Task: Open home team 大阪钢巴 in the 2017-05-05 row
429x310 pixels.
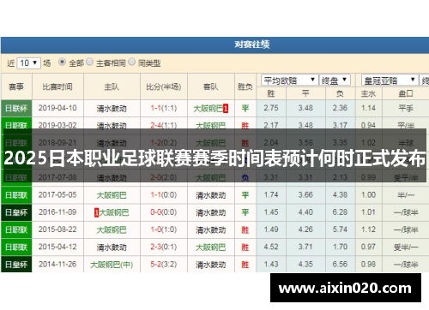Action: (112, 195)
